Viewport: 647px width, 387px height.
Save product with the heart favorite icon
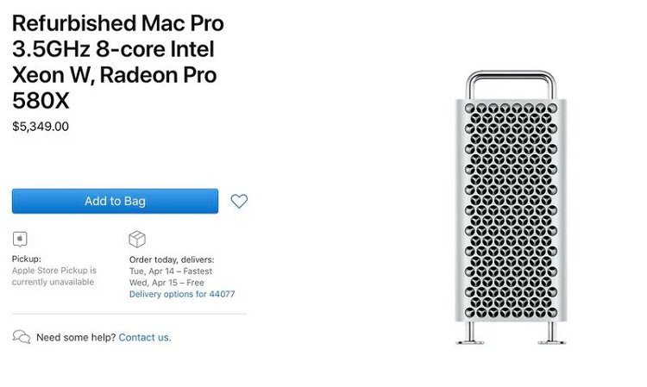(x=239, y=201)
